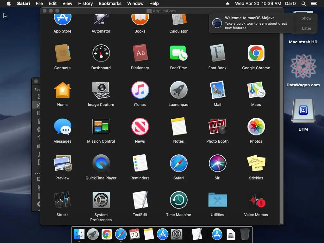324x243 pixels.
Task: Select the UTM drive on the desktop
Action: pyautogui.click(x=303, y=111)
